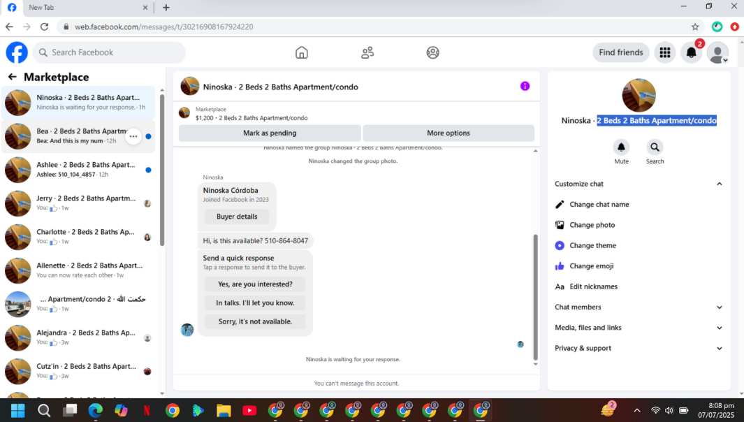Collapse the Customize chat section
The width and height of the screenshot is (744, 422).
pyautogui.click(x=639, y=184)
